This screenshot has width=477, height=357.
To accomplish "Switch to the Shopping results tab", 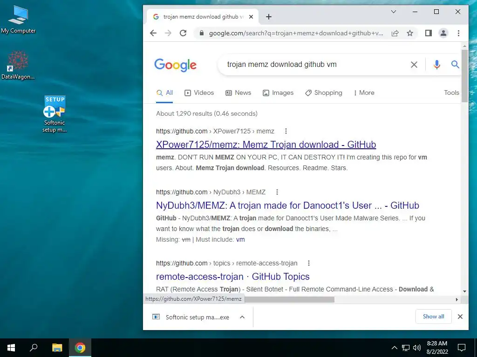I will (324, 93).
